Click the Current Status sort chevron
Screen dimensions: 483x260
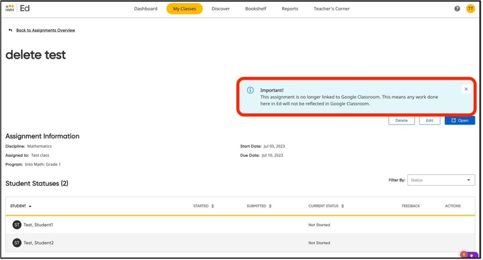[x=343, y=206]
